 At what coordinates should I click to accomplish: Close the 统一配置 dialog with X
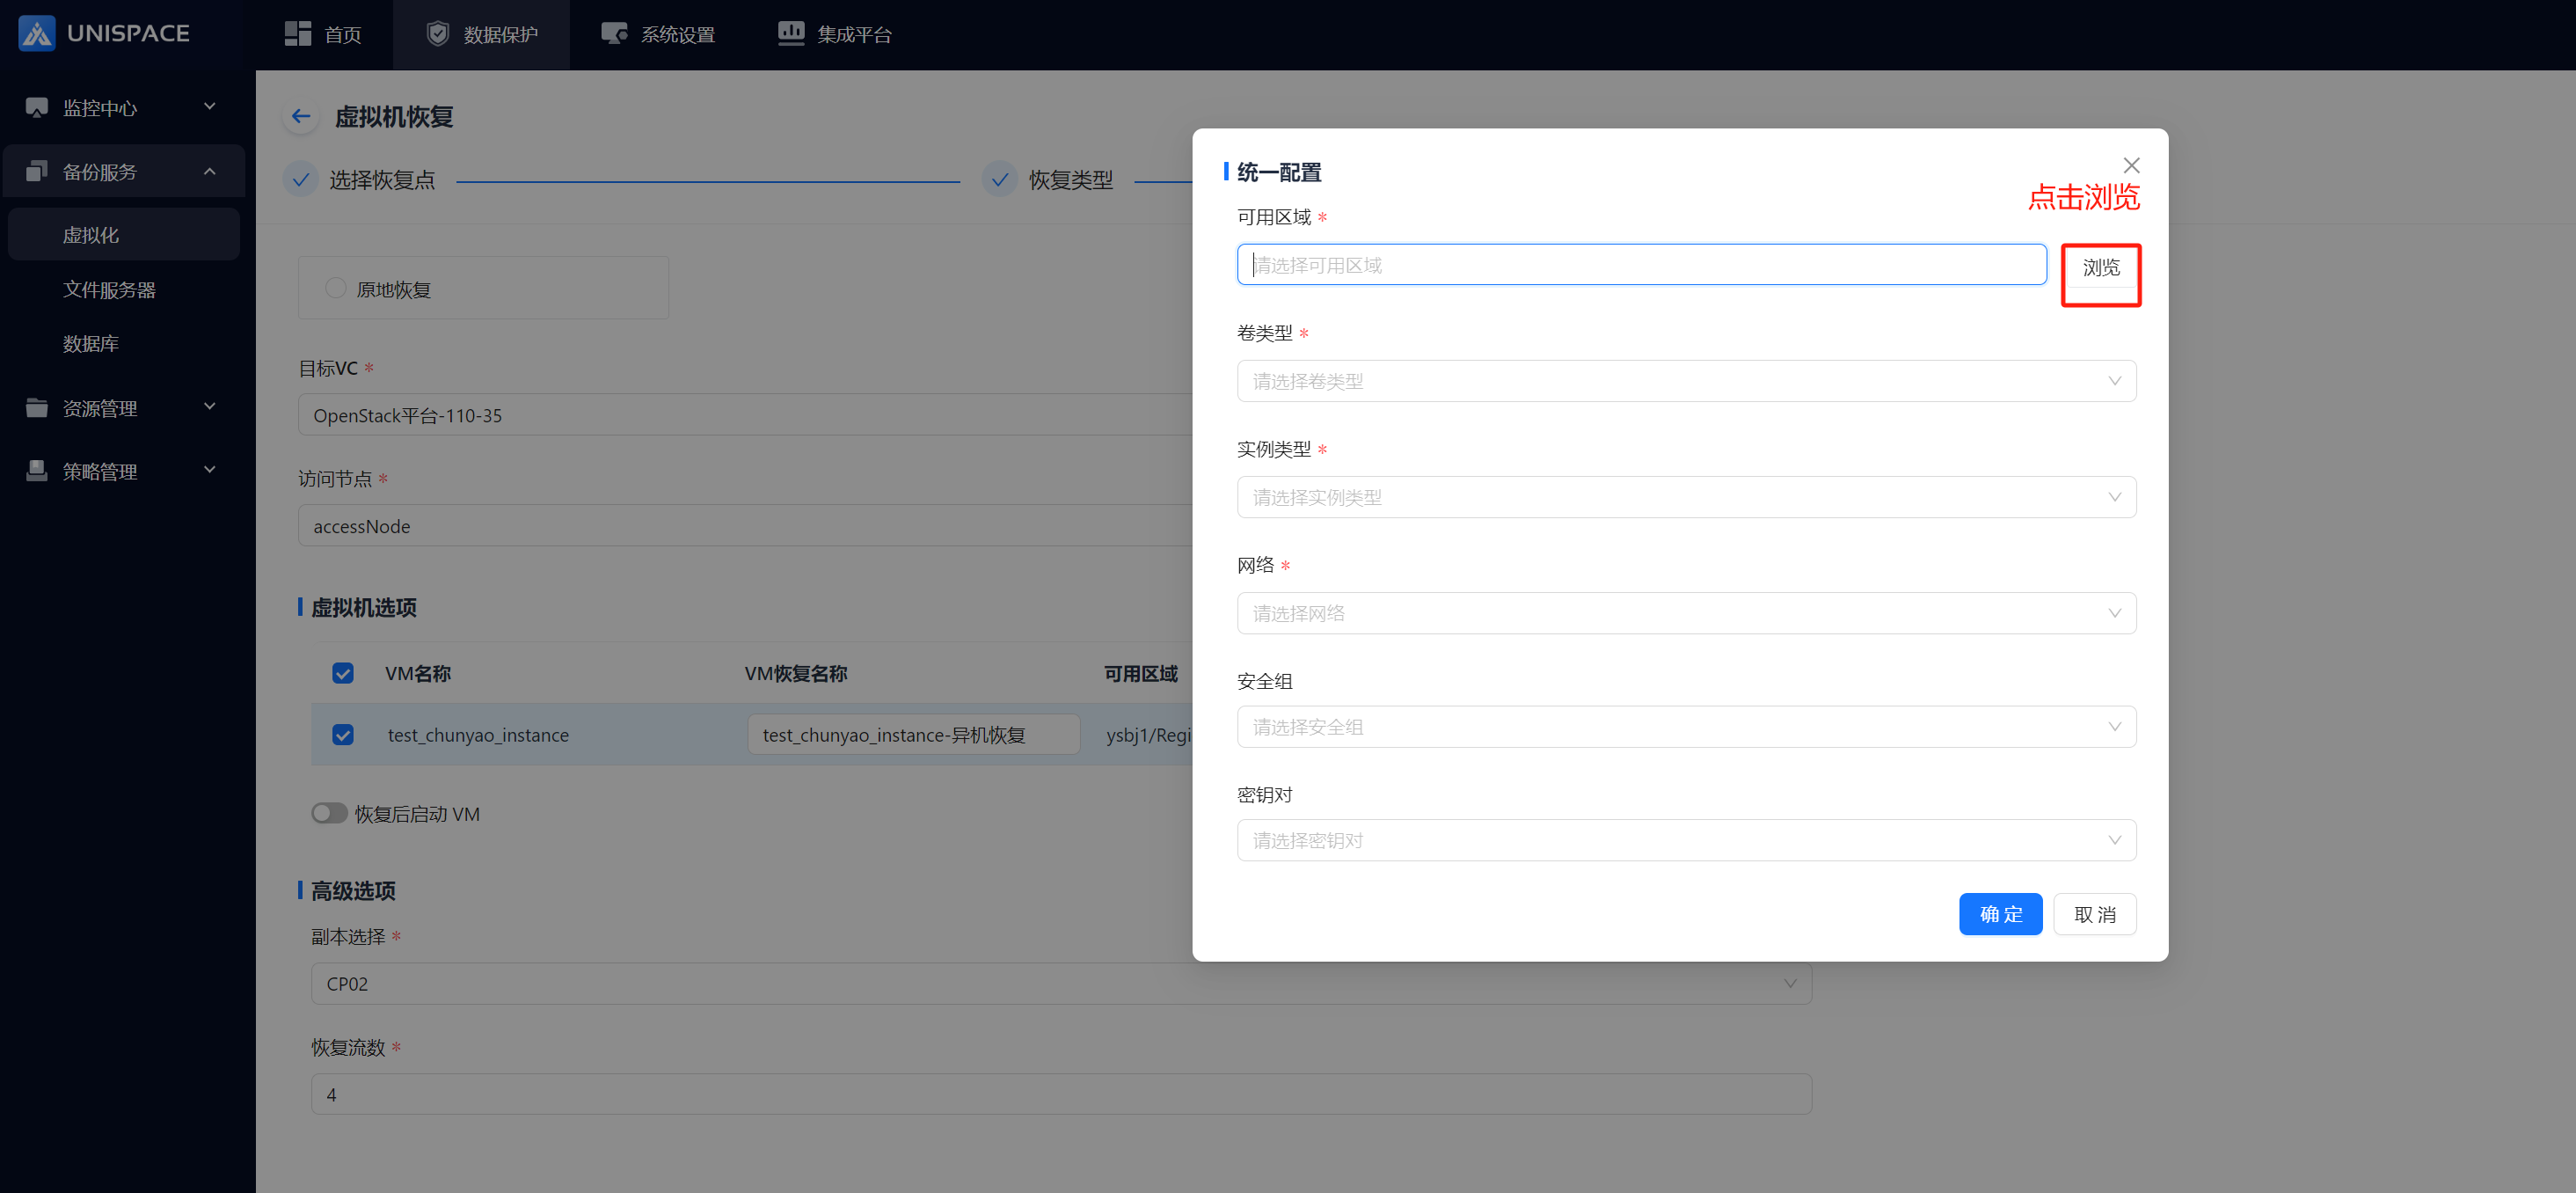[2131, 165]
